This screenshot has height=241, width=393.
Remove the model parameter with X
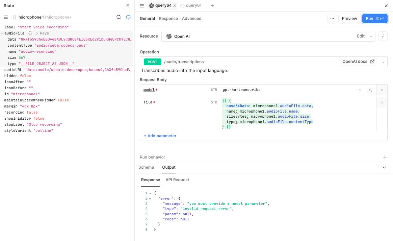[382, 90]
